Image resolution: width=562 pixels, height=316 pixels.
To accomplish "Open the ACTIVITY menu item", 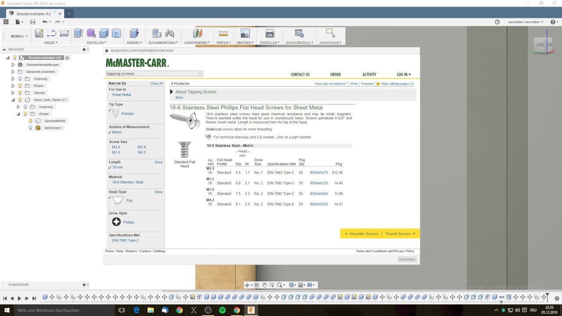I will click(369, 75).
